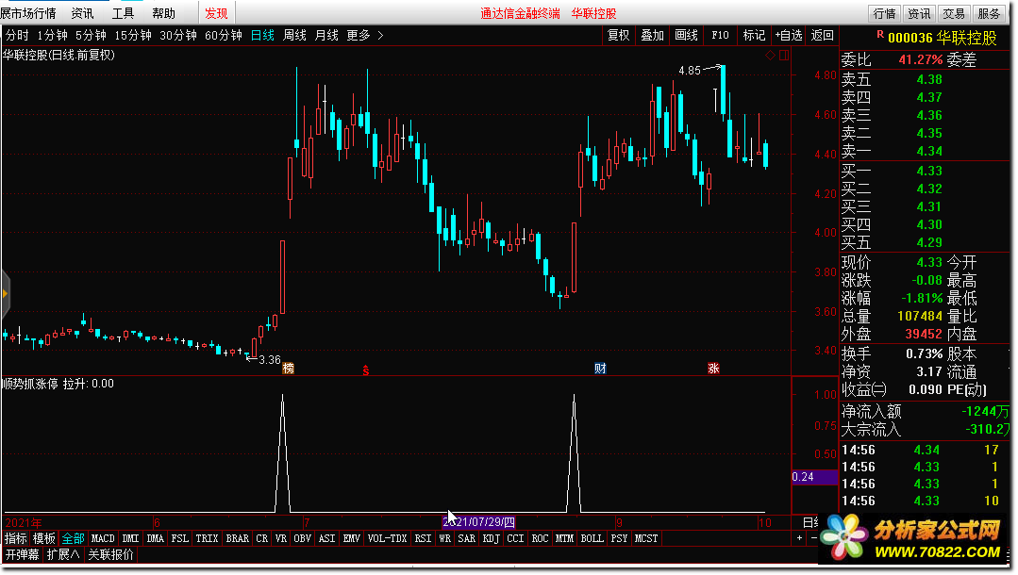Open the top-right 资讯 button
Viewport: 1018px width, 575px height.
[x=919, y=13]
